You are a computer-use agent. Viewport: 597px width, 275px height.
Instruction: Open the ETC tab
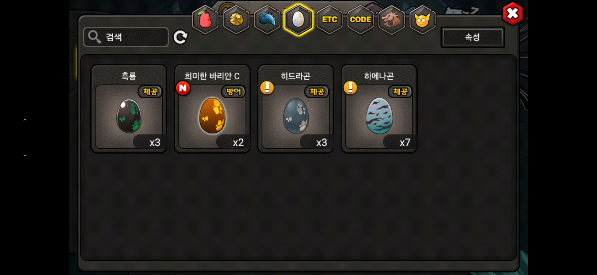[329, 20]
